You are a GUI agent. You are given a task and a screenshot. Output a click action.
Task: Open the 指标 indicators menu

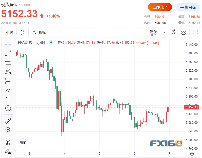[39, 33]
